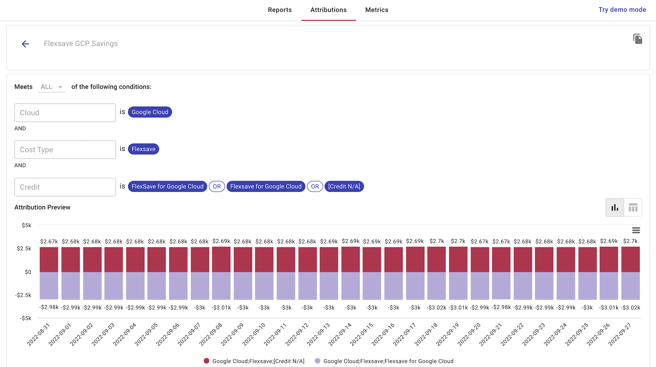This screenshot has height=367, width=656.
Task: Click the Google Cloud chip
Action: coord(150,112)
